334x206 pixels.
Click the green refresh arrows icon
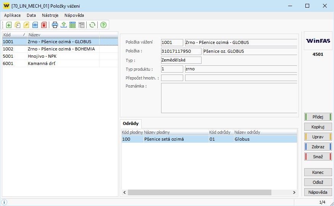(92, 25)
